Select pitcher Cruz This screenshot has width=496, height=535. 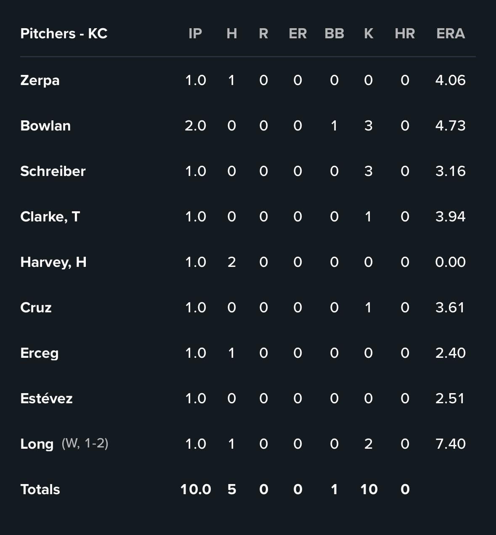36,308
